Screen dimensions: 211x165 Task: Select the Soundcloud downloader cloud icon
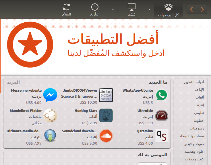coord(106,135)
